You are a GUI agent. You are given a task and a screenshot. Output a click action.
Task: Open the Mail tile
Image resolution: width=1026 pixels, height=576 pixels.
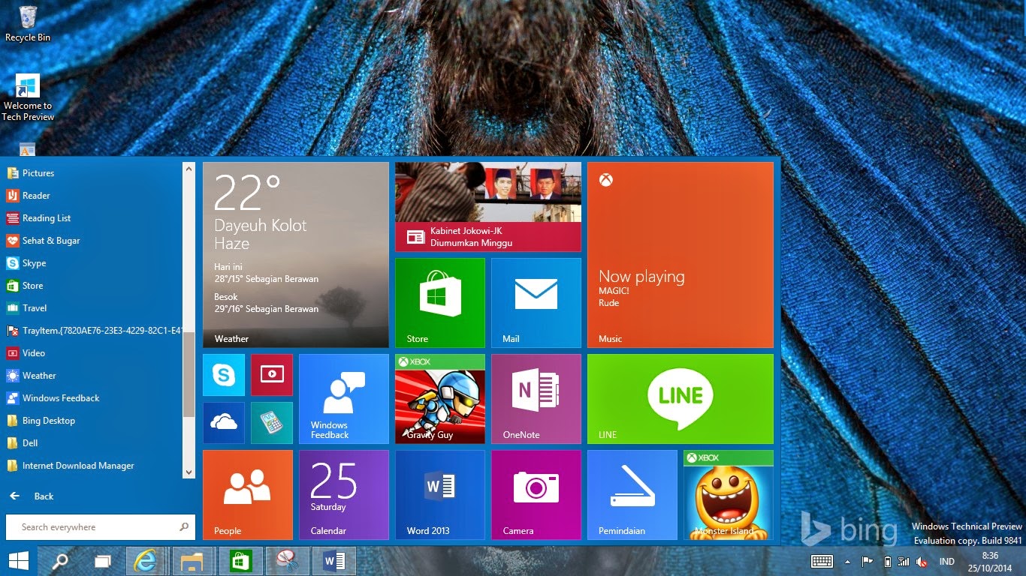[x=536, y=302]
